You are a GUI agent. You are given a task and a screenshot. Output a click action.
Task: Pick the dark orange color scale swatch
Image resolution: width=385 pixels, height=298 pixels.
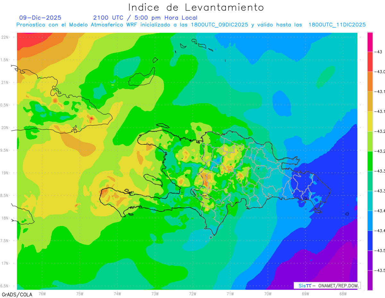pos(370,82)
